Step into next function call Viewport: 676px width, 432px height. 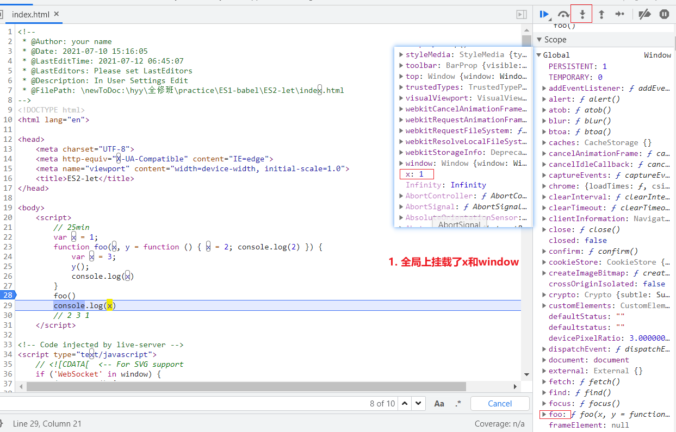pyautogui.click(x=582, y=15)
